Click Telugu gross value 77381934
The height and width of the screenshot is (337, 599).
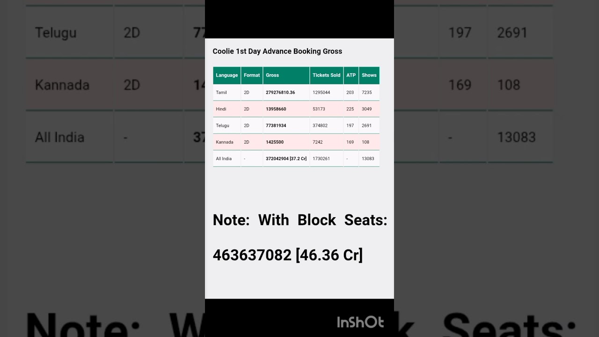[276, 125]
